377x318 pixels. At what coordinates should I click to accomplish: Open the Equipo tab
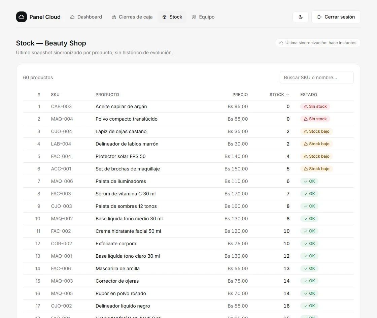click(x=203, y=17)
